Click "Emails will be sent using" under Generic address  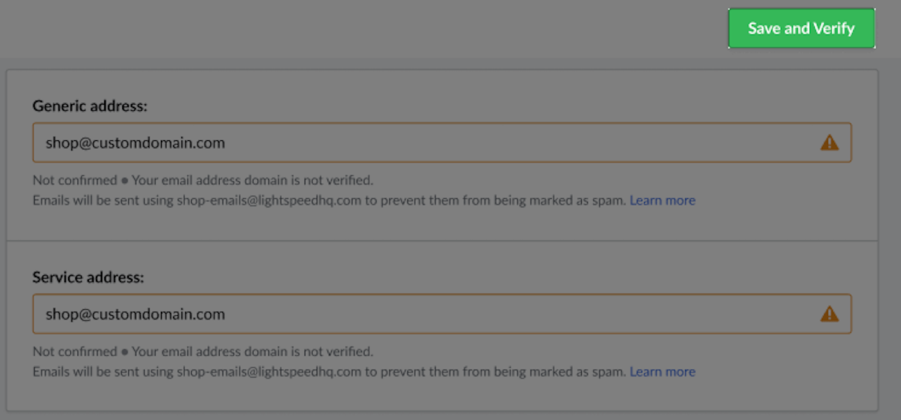point(103,201)
